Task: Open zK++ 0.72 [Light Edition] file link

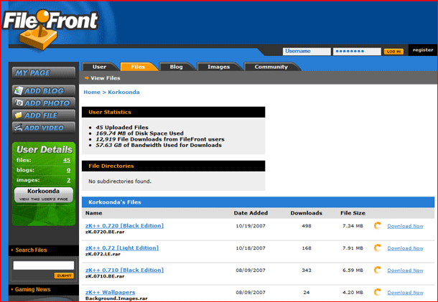Action: point(122,247)
